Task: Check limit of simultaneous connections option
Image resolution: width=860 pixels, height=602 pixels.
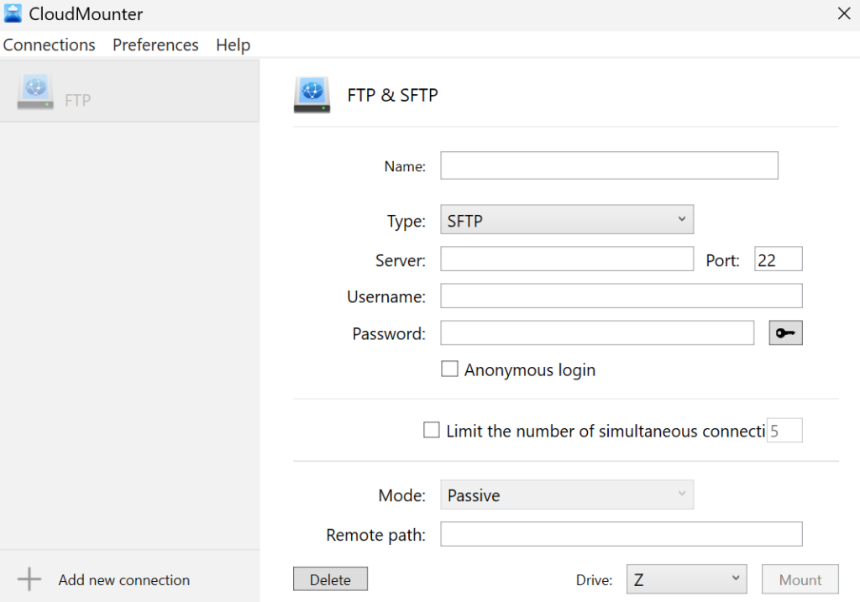Action: pos(432,430)
